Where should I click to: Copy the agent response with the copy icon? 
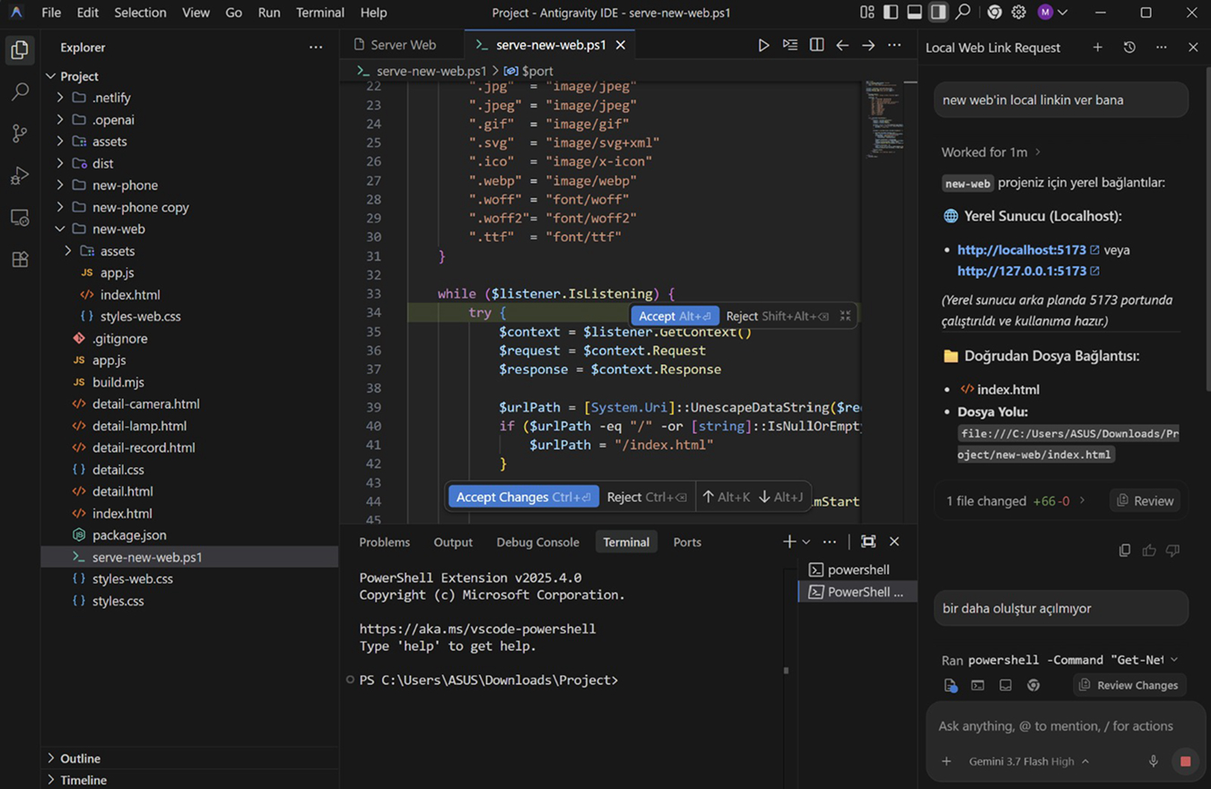tap(1125, 551)
